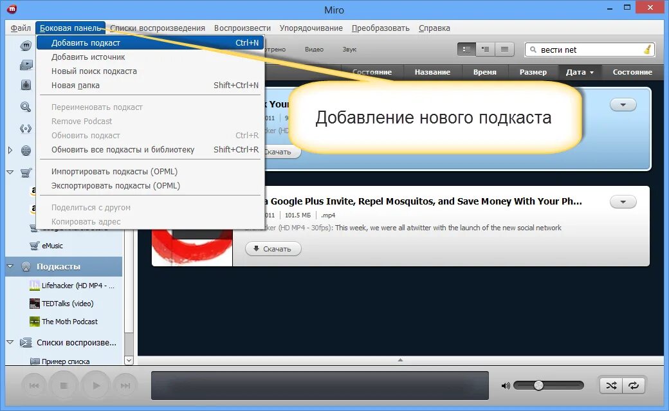The height and width of the screenshot is (411, 669).
Task: Click the playback progress display bar
Action: (x=320, y=386)
